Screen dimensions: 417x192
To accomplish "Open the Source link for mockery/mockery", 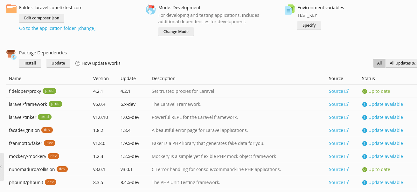I will tap(336, 156).
